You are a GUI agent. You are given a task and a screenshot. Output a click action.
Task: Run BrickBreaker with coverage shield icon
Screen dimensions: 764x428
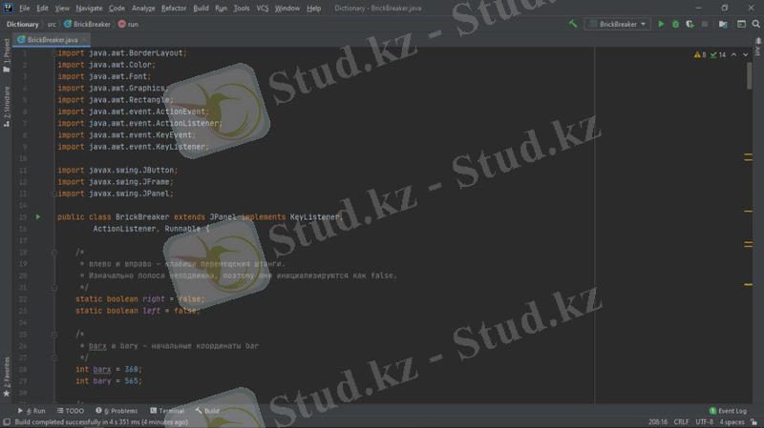(x=690, y=24)
